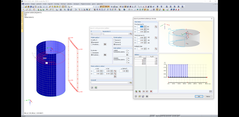
Task: Open the Soubor menu
Action: (27, 4)
